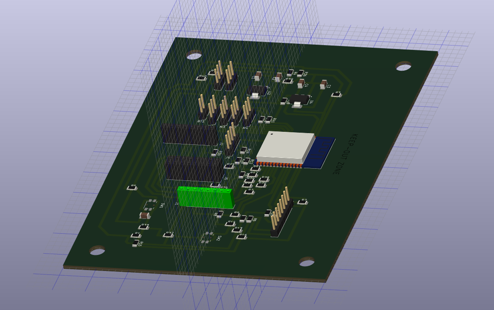Viewport: 494px width, 310px height.
Task: Click the mounting hole below the tall pin header
Action: (x=307, y=261)
